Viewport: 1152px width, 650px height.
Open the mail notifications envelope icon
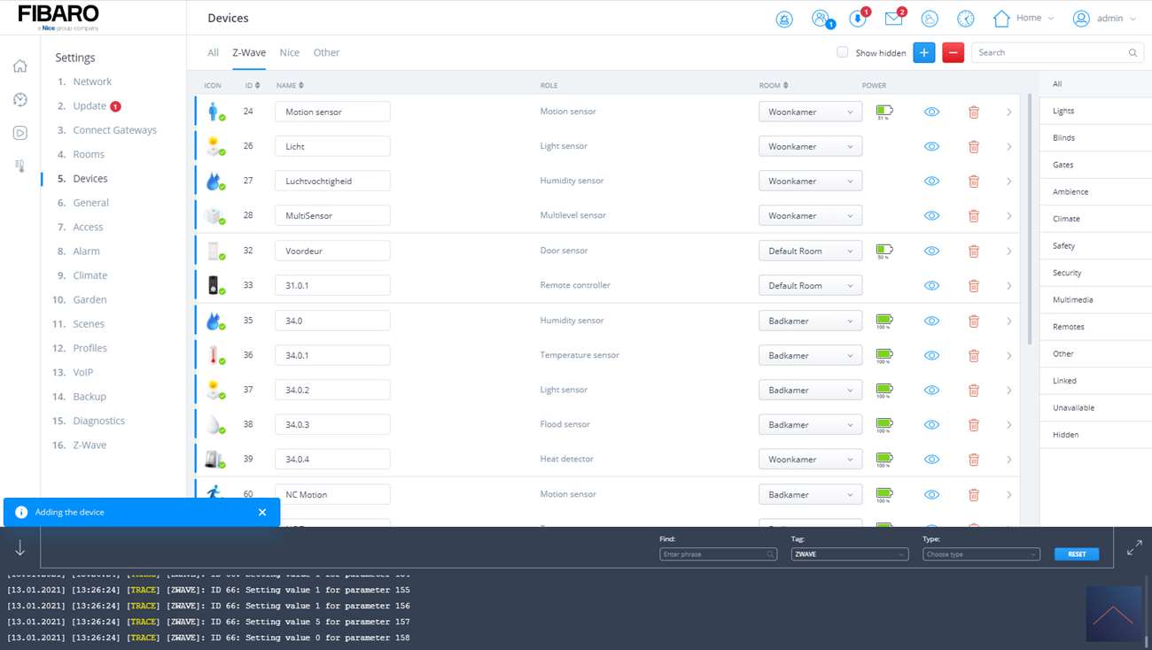pyautogui.click(x=893, y=19)
